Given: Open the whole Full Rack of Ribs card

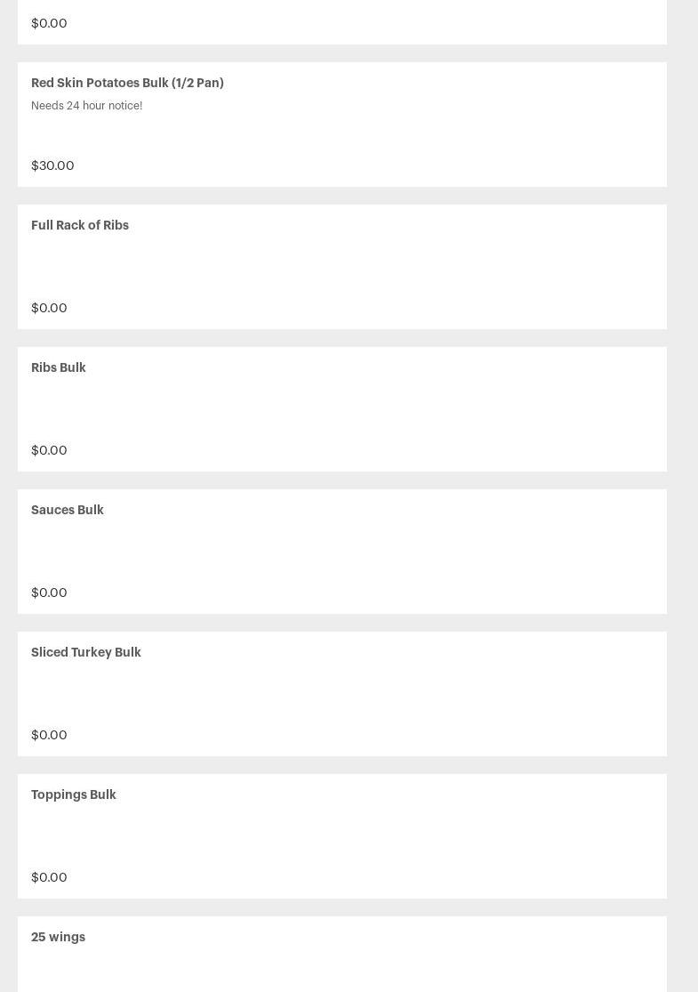Looking at the screenshot, I should coord(342,267).
